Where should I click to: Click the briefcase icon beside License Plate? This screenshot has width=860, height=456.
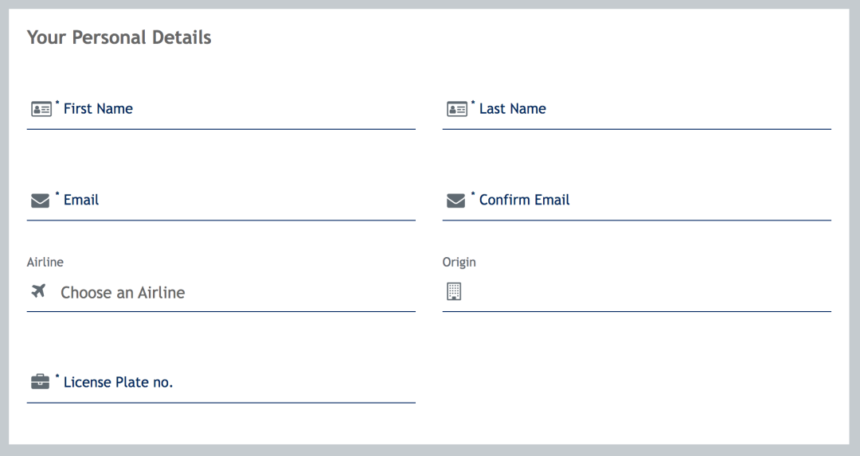tap(40, 382)
